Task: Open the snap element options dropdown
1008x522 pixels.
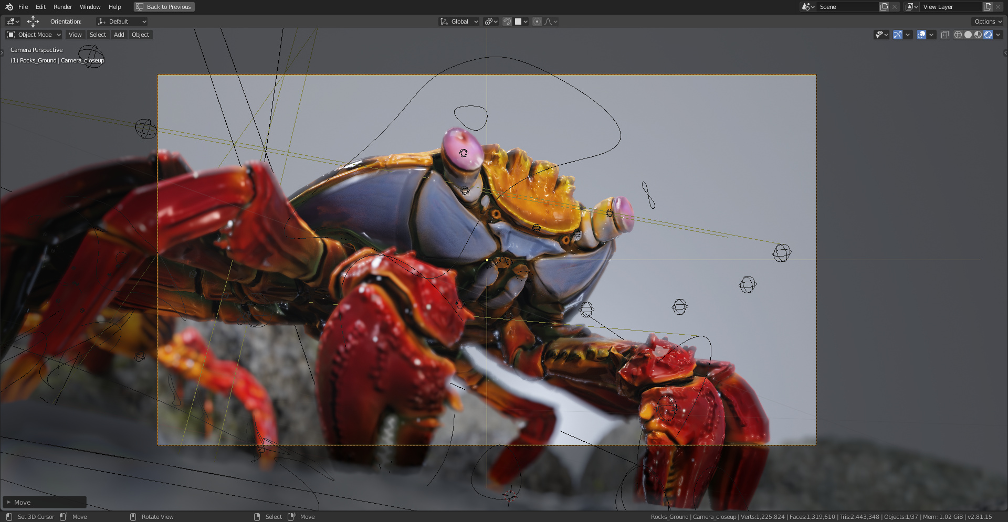Action: point(521,22)
